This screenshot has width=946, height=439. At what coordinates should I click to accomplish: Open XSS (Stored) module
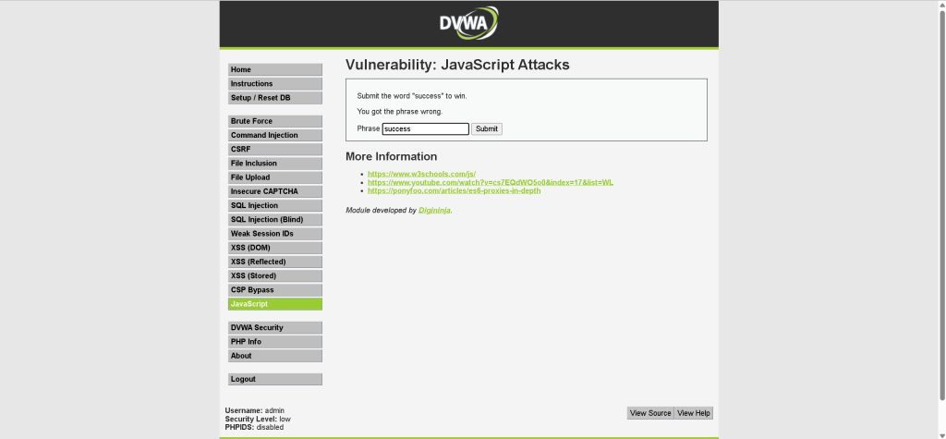coord(275,276)
